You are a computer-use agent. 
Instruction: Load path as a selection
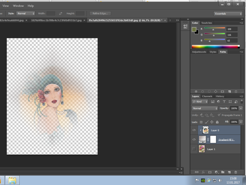pos(209,91)
